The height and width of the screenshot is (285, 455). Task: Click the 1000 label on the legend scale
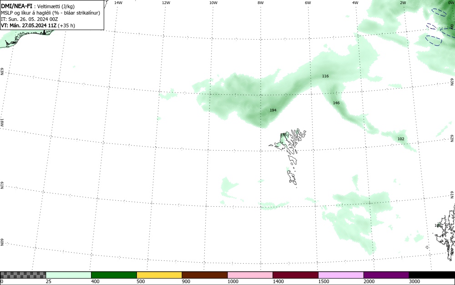point(233,281)
